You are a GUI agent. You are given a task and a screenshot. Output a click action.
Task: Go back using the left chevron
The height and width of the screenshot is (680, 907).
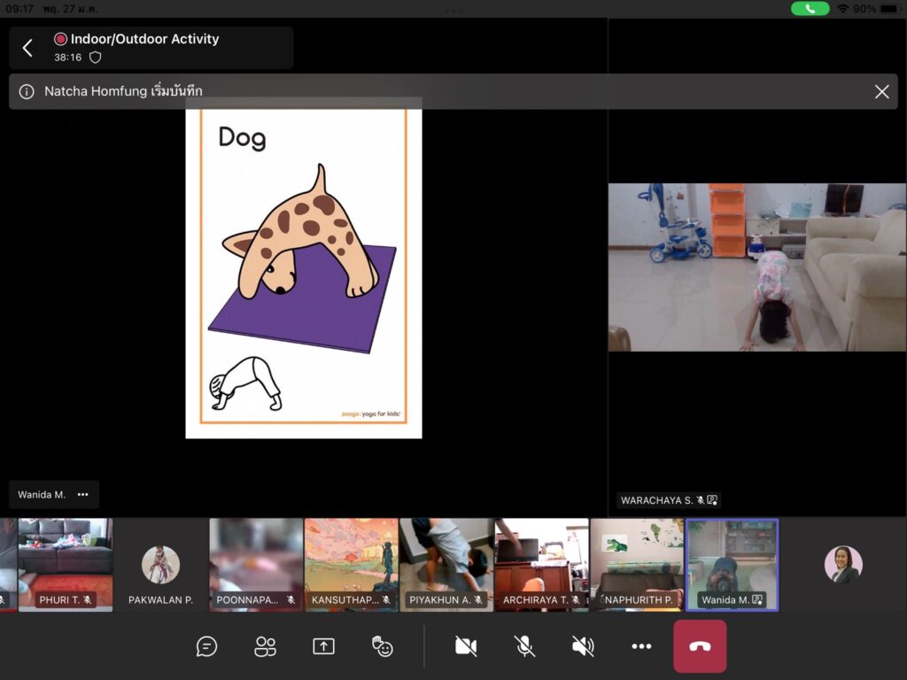point(27,48)
